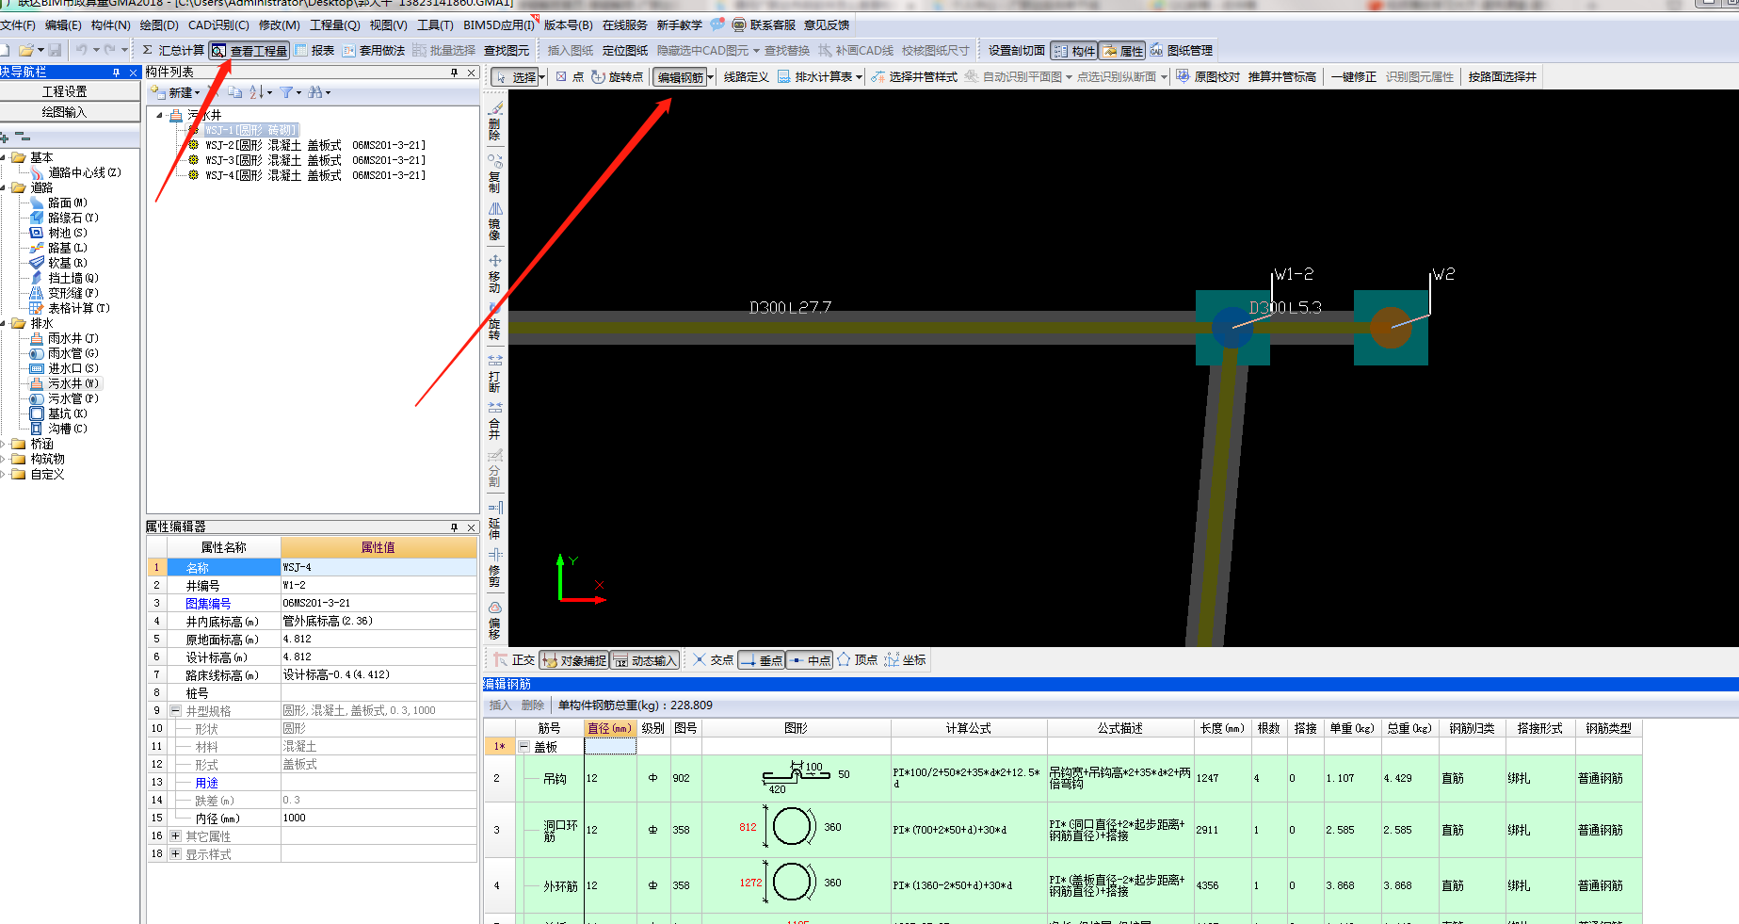Click the expand-all plus icon in navigation bar
This screenshot has height=924, width=1739.
pos(5,138)
